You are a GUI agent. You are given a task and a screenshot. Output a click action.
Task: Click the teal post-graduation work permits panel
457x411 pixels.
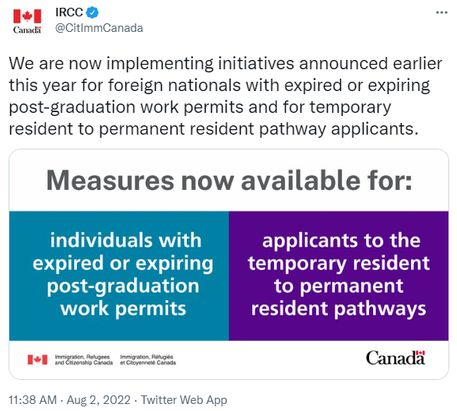(x=119, y=276)
